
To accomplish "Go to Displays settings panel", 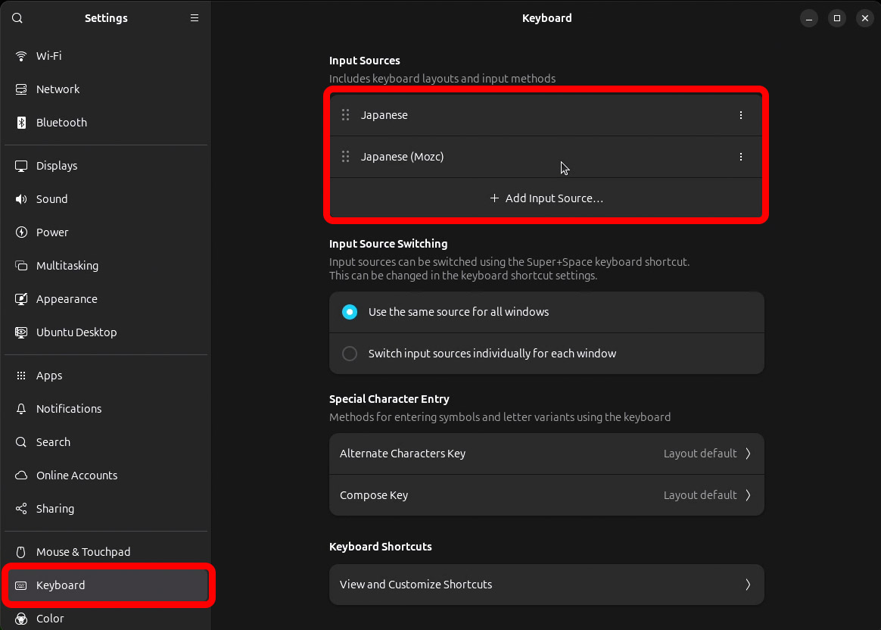I will (x=106, y=166).
